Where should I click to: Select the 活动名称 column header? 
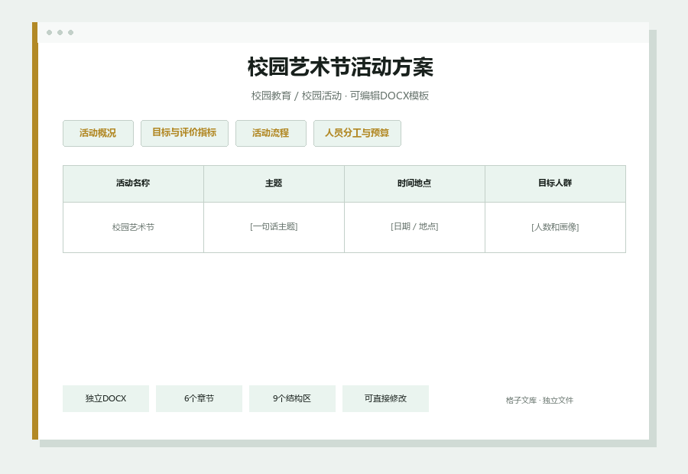click(133, 183)
